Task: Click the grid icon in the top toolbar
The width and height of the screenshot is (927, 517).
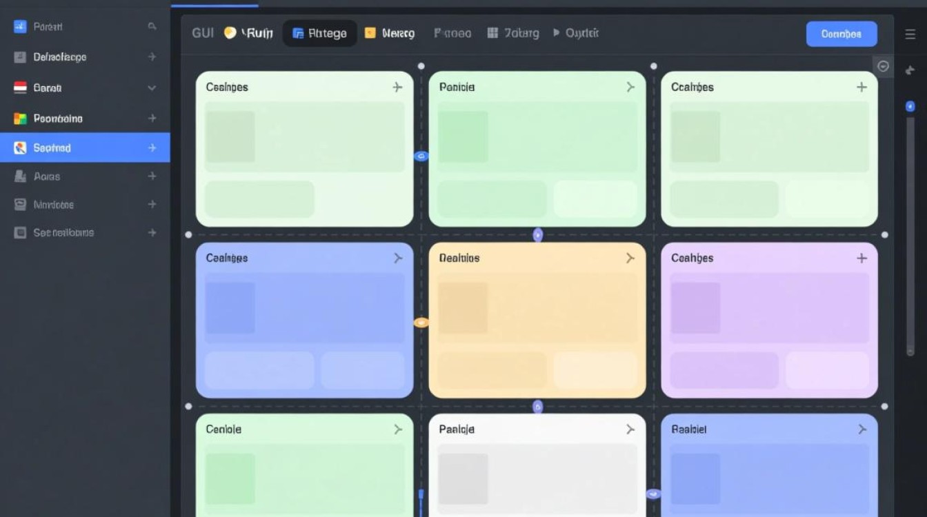Action: (x=492, y=33)
